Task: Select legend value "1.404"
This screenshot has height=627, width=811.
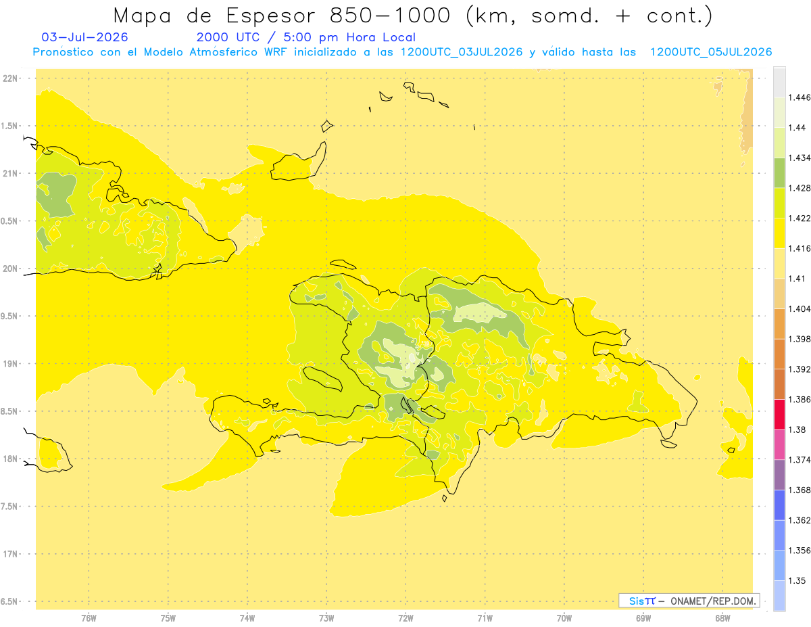Action: coord(800,309)
